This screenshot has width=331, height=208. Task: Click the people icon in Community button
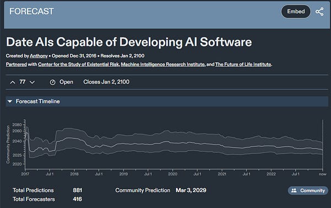293,190
